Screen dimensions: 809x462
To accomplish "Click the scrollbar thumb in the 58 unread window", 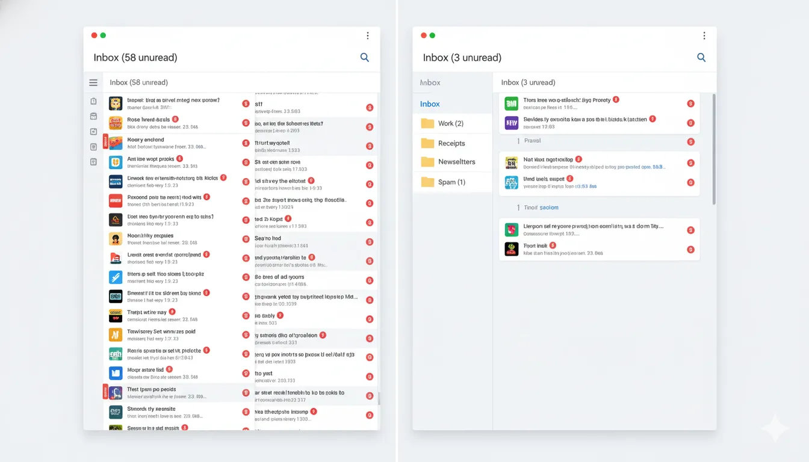I will tap(379, 398).
